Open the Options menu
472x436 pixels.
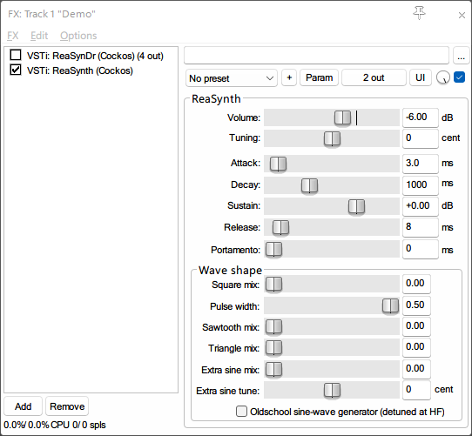[78, 36]
